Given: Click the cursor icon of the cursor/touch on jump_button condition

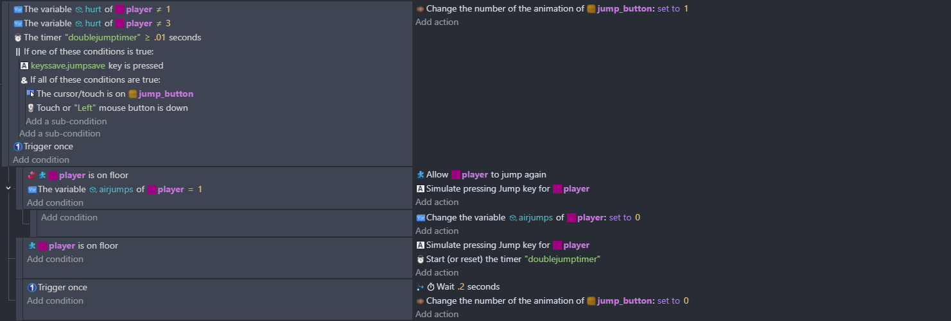Looking at the screenshot, I should [31, 94].
